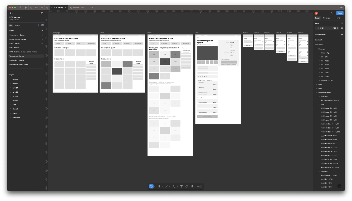352x201 pixels.
Task: Select the Comment tool
Action: [187, 186]
